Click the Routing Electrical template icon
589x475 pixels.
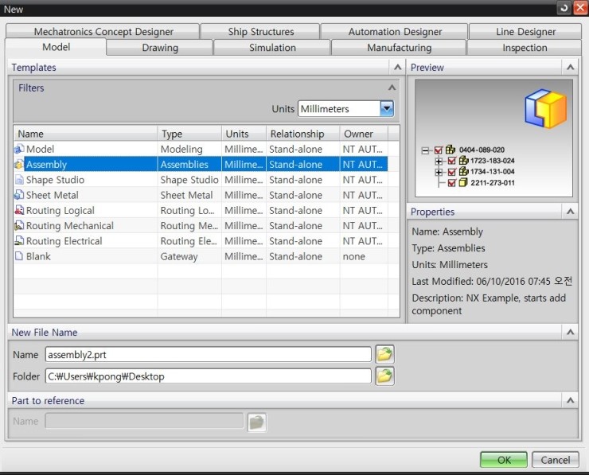click(19, 241)
